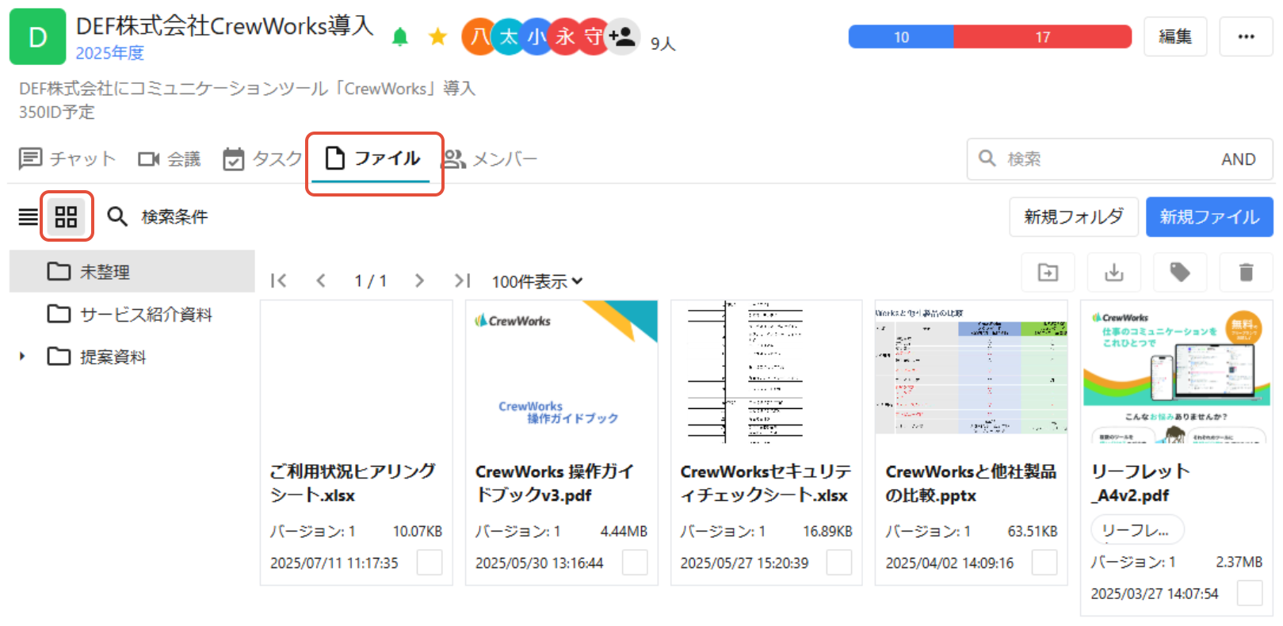
Task: Click the リーフレ... tag chip
Action: 1137,530
